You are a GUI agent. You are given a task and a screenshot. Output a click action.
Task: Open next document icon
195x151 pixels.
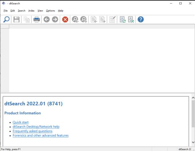pos(102,19)
